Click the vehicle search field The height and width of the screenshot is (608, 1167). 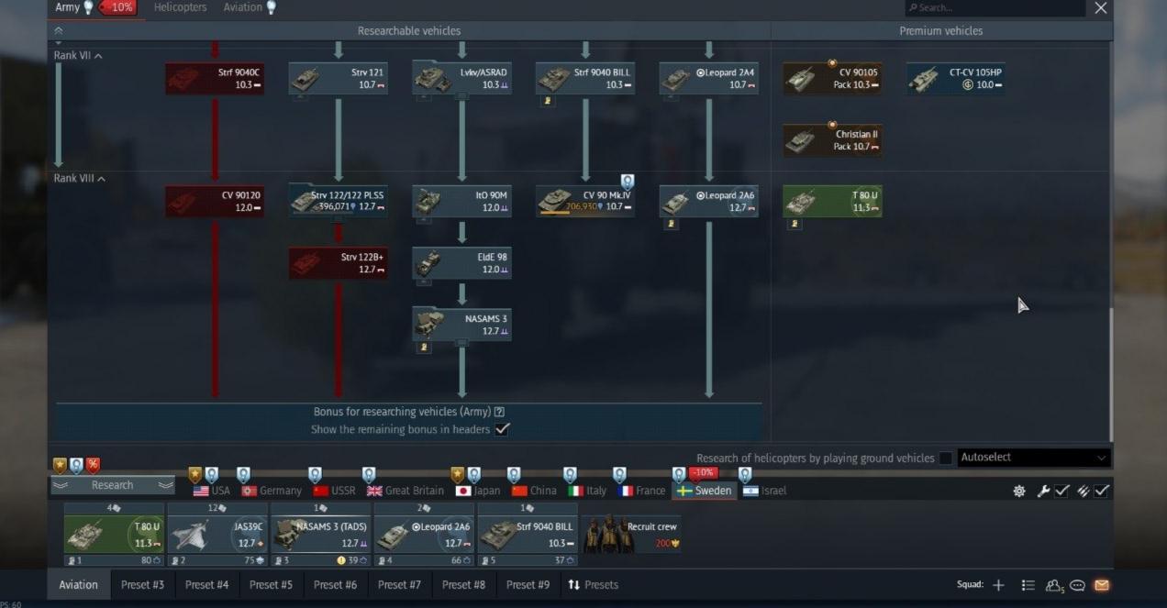point(995,8)
